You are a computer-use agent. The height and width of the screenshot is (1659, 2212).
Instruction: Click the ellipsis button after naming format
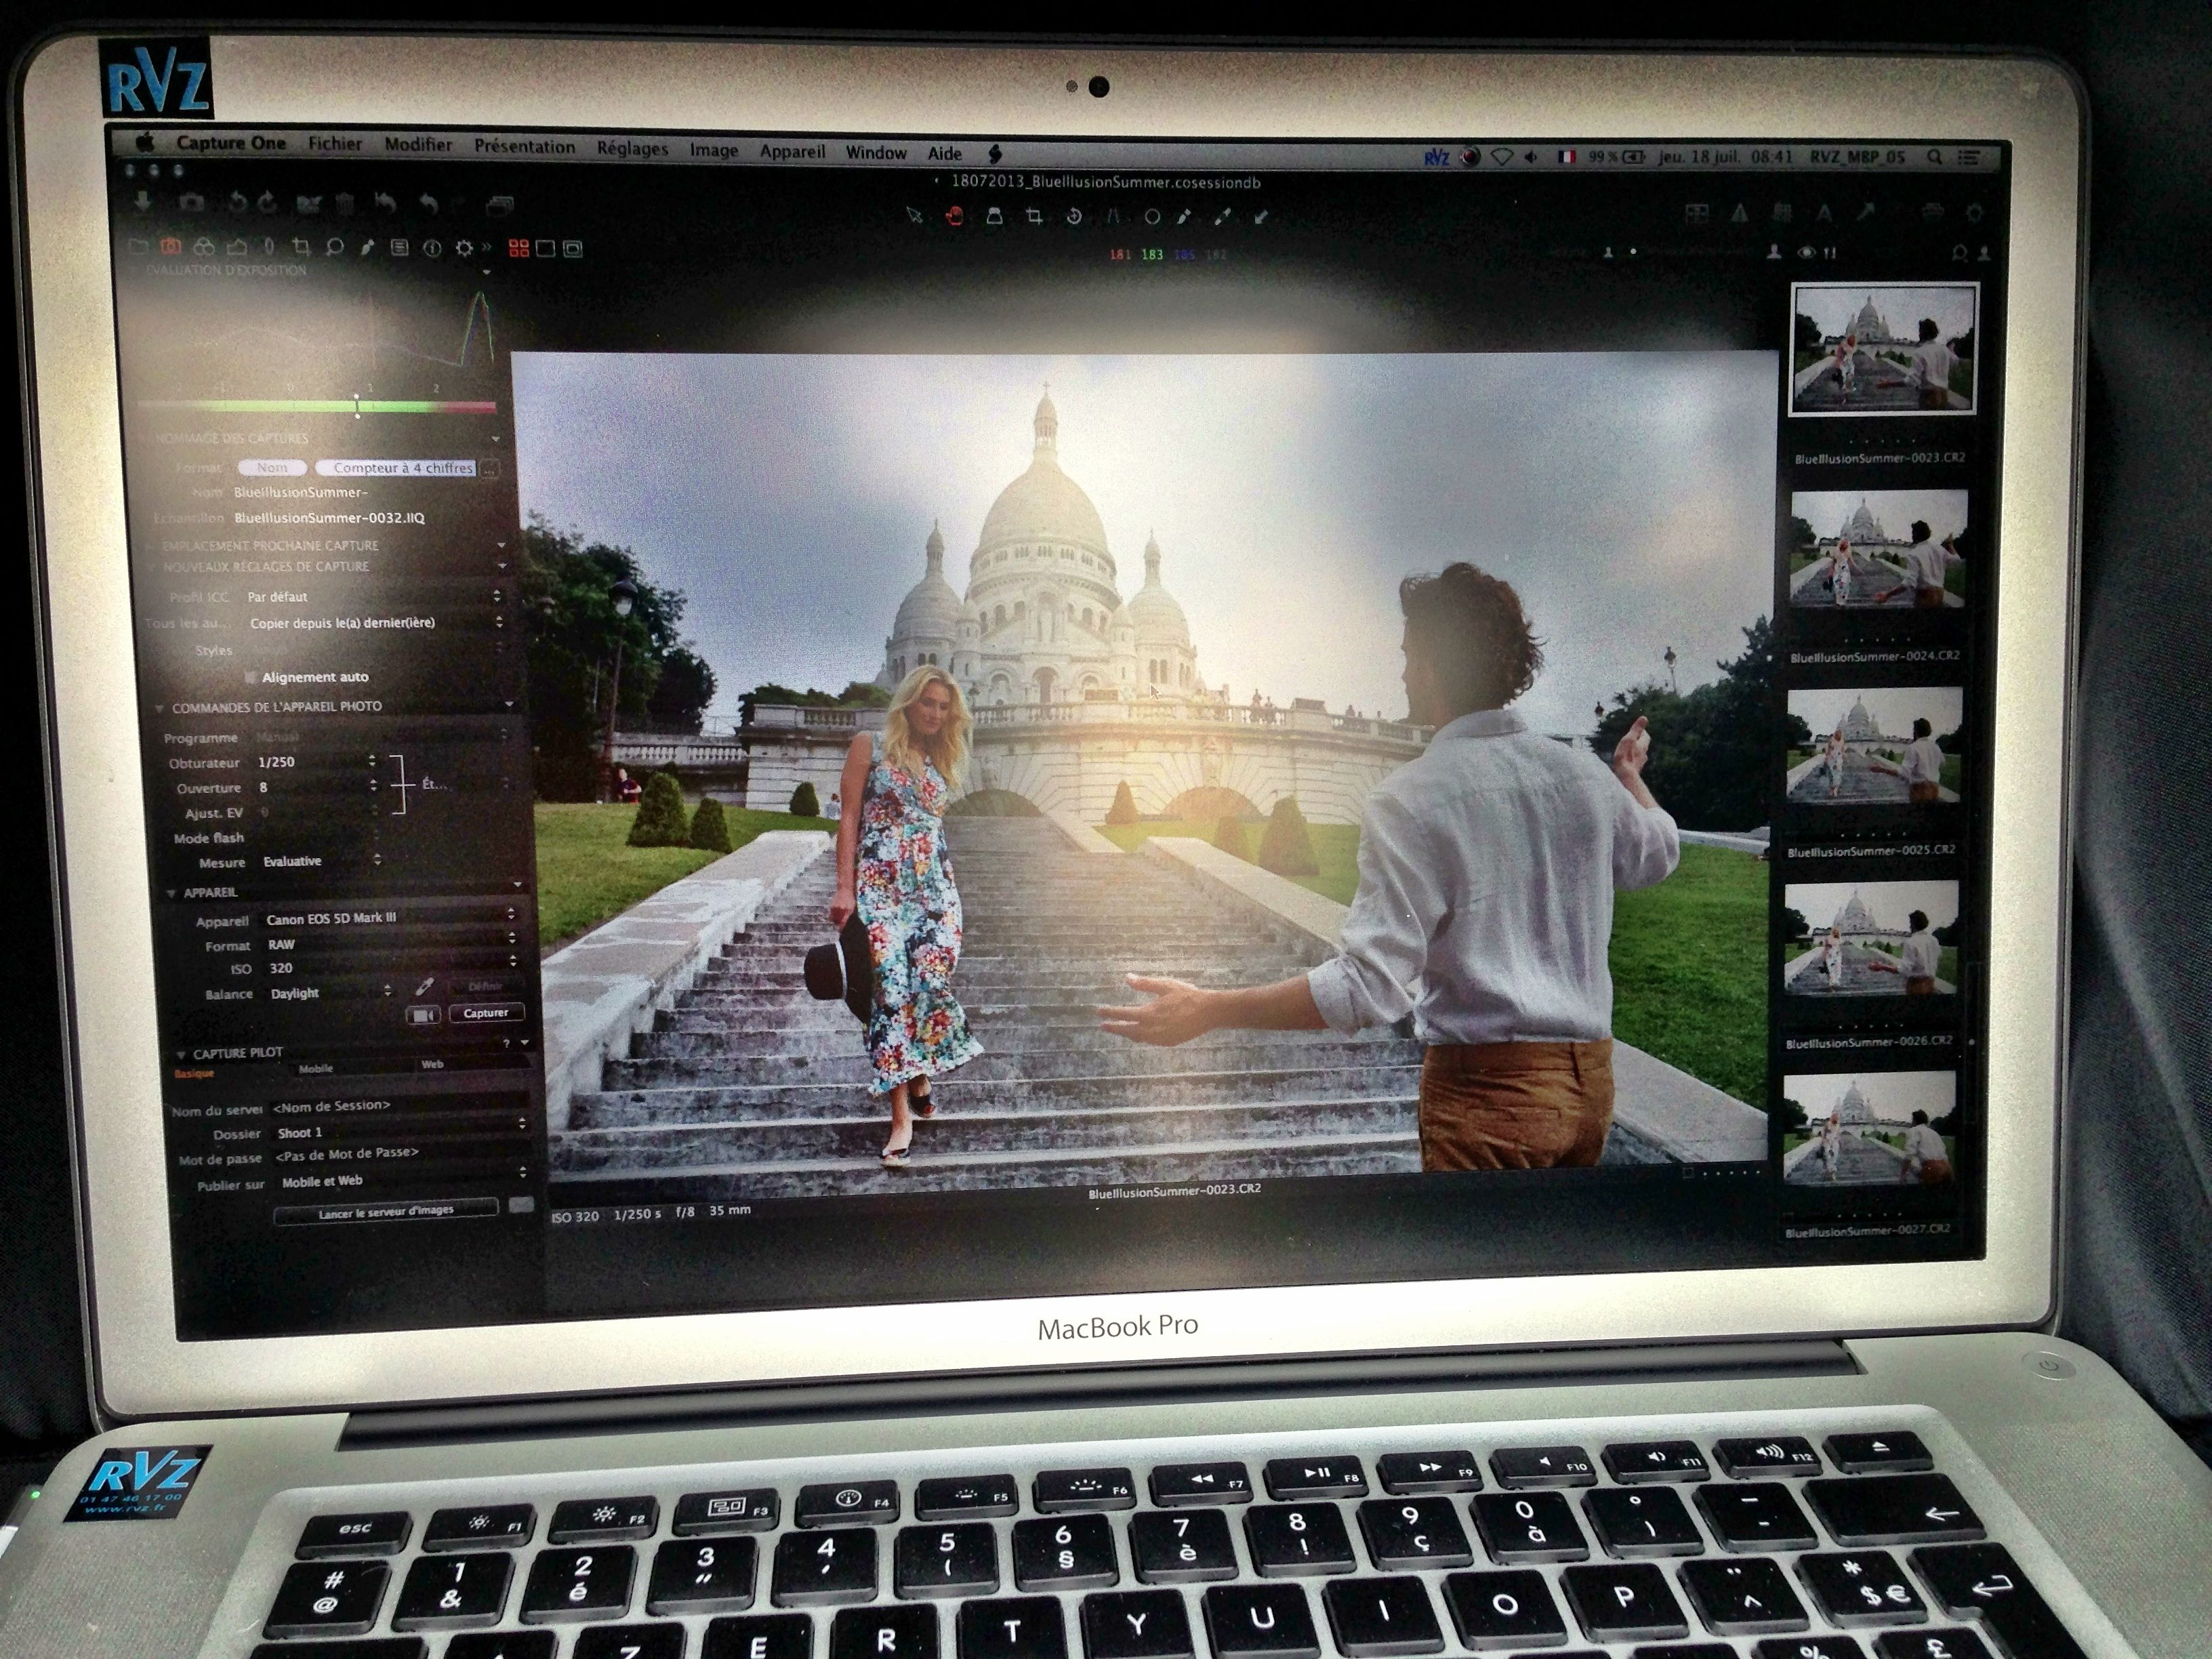tap(489, 469)
